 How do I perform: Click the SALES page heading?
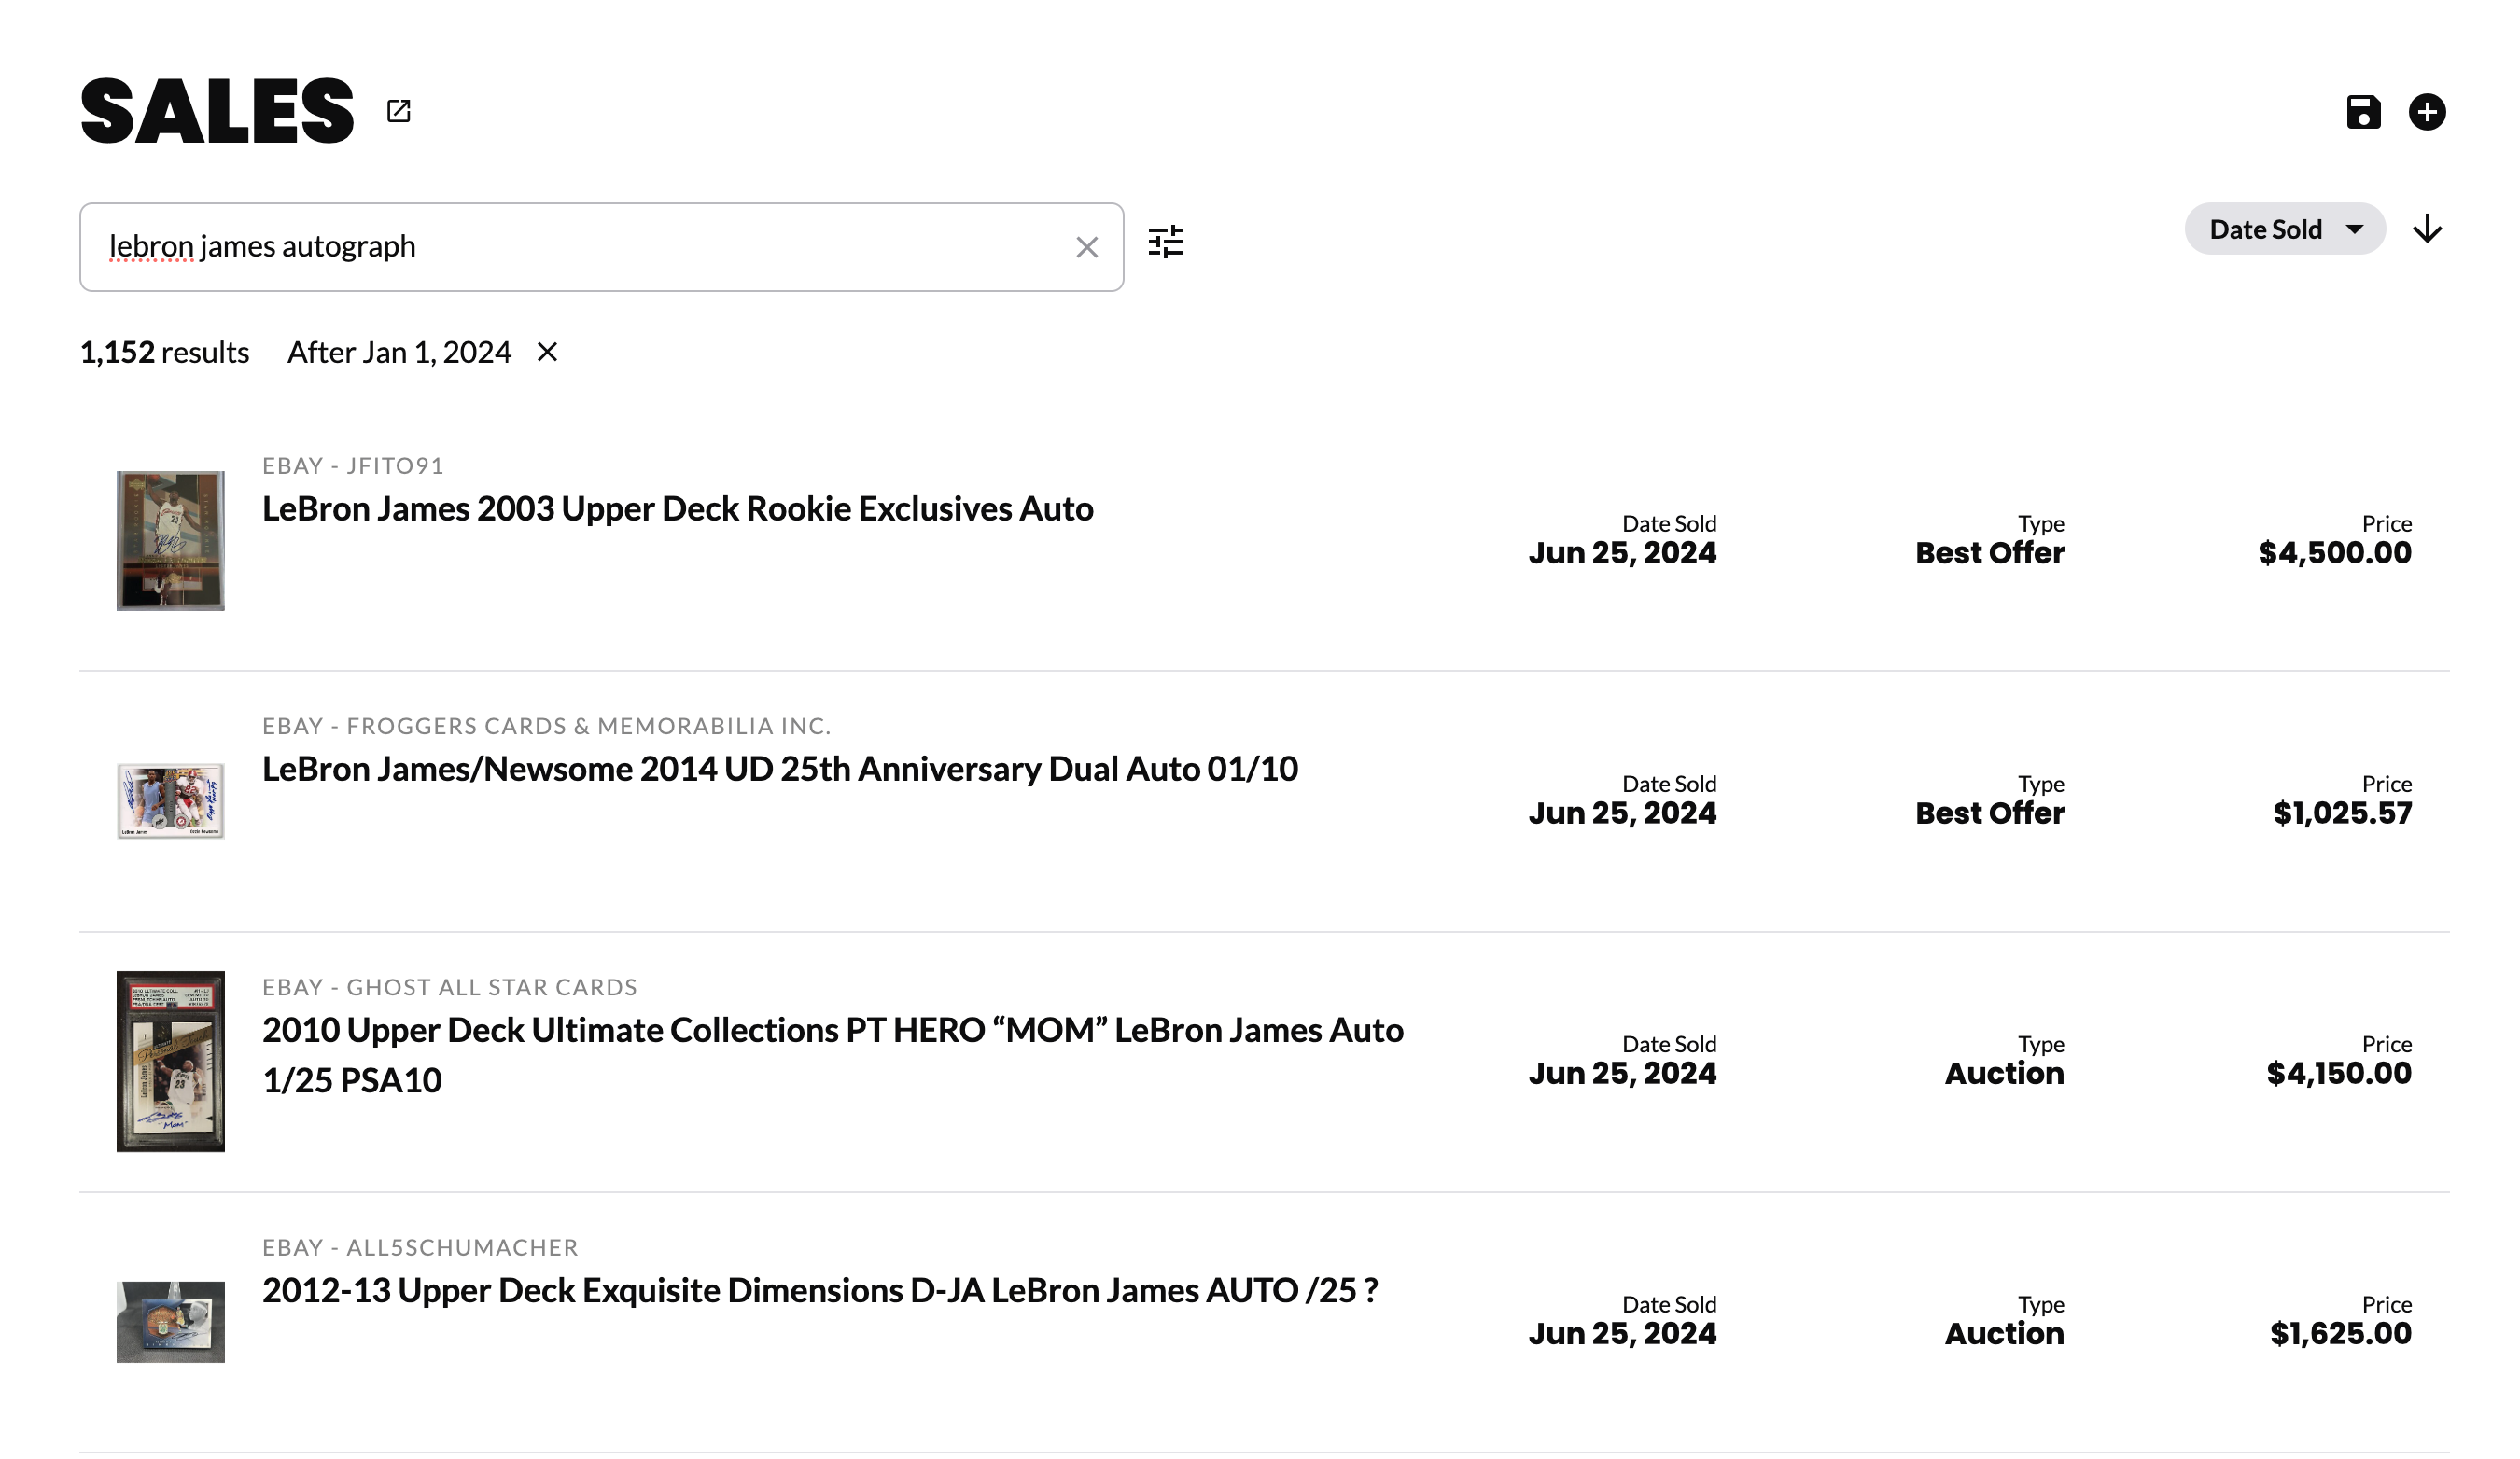click(x=217, y=111)
